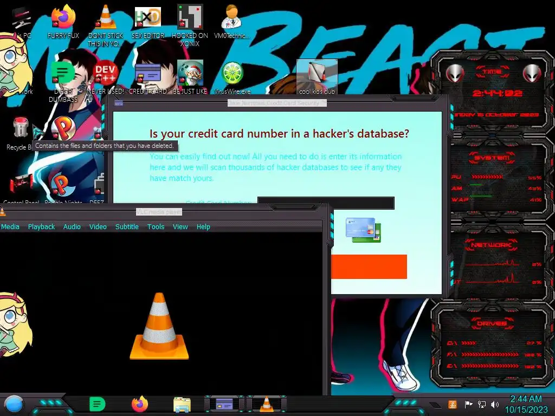Click the SYSTEM widget header
The width and height of the screenshot is (555, 416).
coord(492,158)
